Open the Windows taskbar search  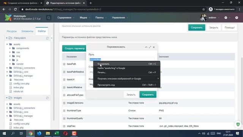click(x=13, y=134)
